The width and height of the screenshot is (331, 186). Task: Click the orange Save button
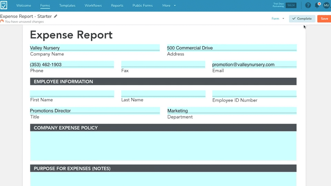click(x=324, y=18)
